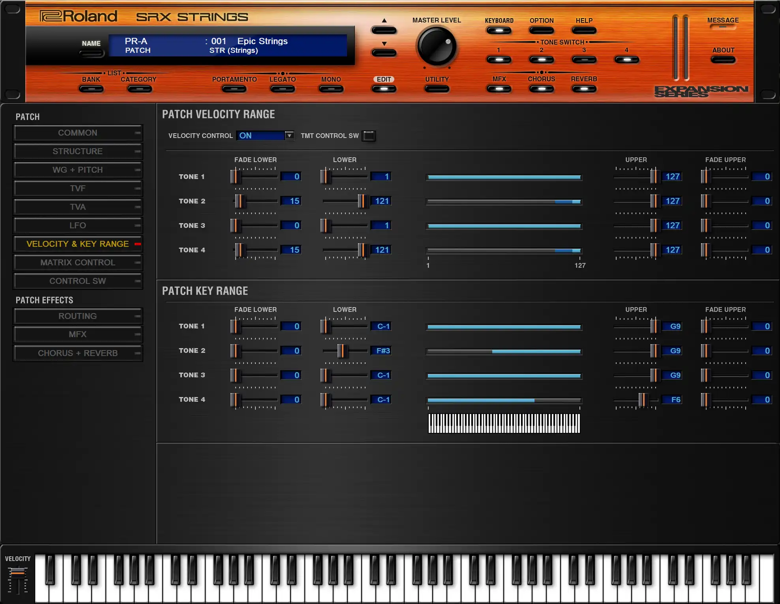780x604 pixels.
Task: Enable the TMT Control SW checkbox
Action: pos(369,136)
